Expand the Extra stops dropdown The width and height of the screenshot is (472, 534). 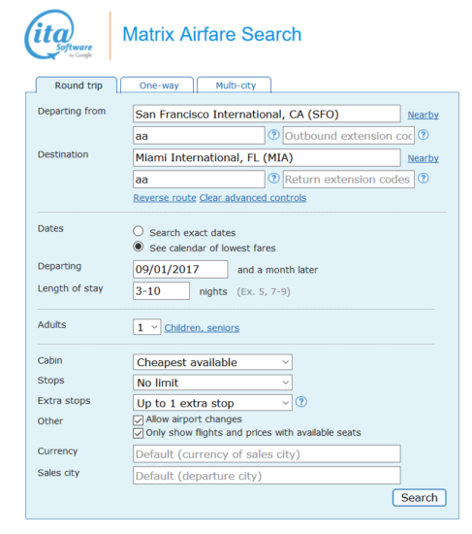point(212,403)
